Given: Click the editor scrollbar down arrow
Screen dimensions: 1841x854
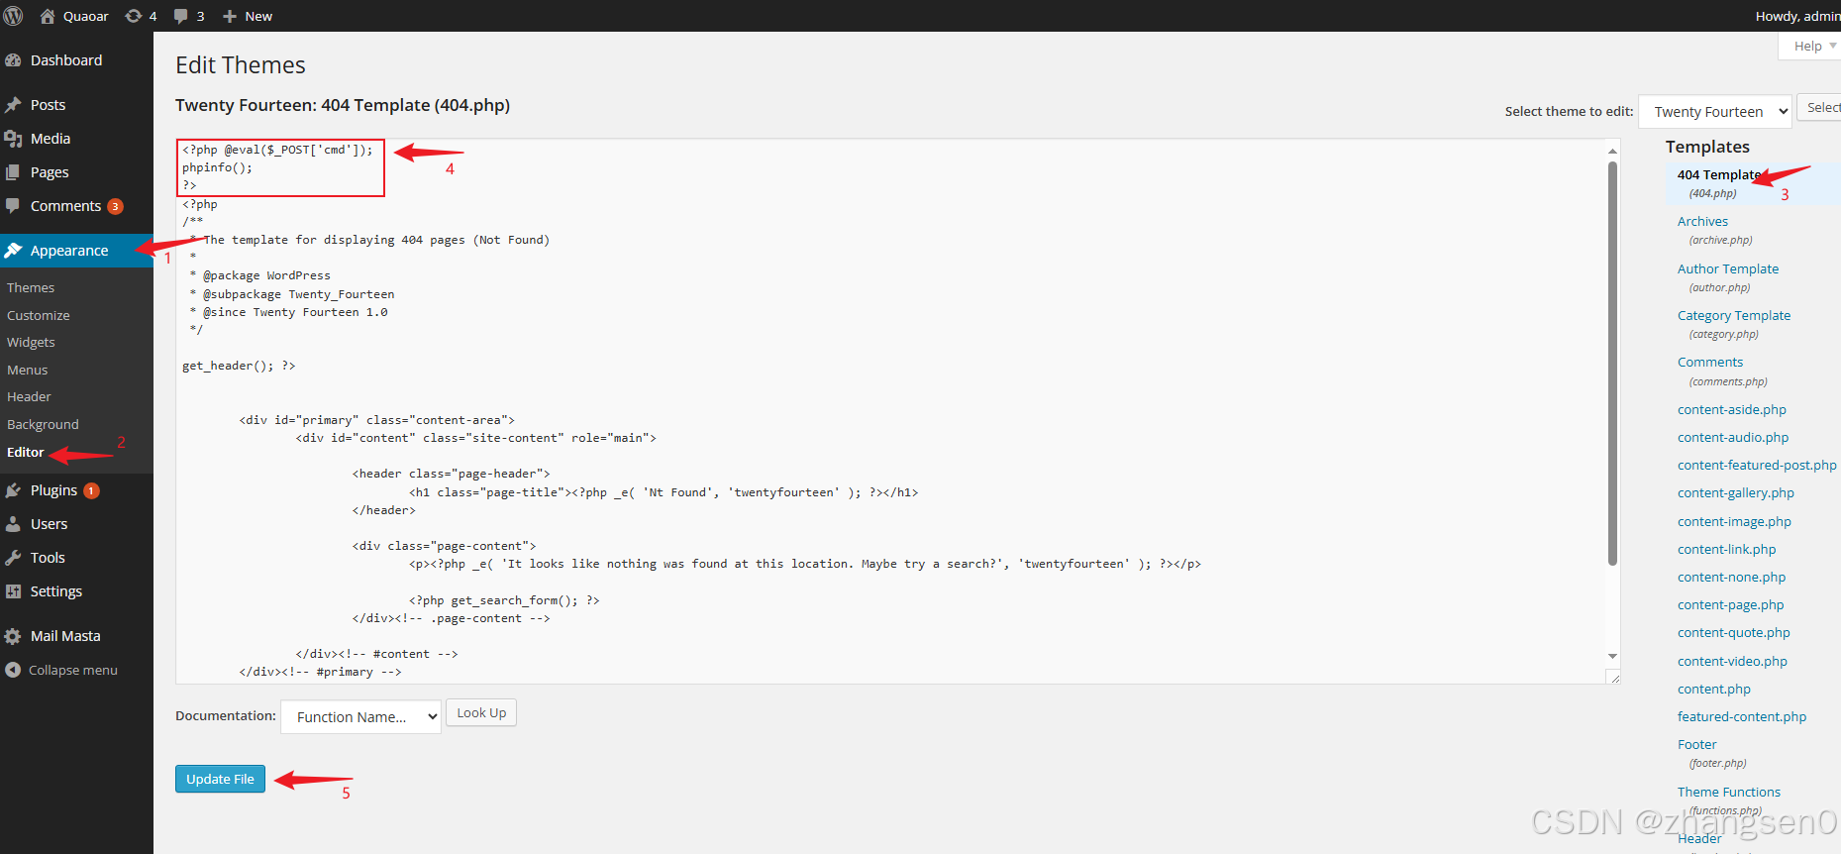Looking at the screenshot, I should pos(1612,656).
